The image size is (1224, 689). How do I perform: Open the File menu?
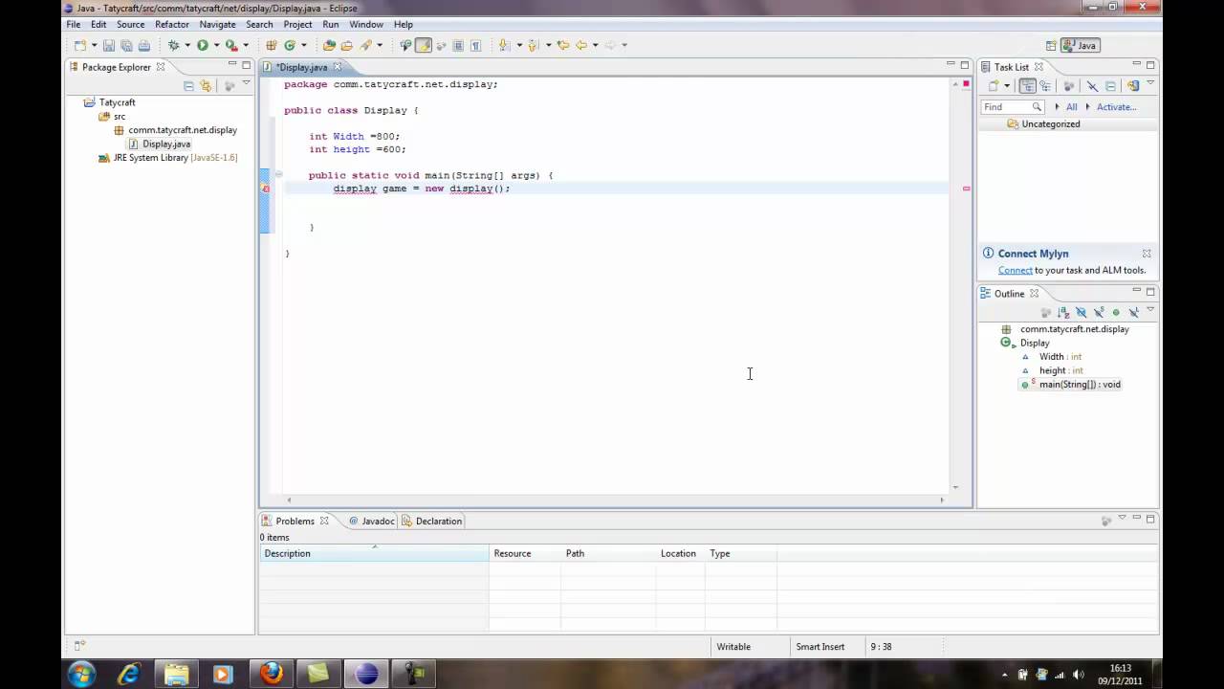tap(74, 24)
